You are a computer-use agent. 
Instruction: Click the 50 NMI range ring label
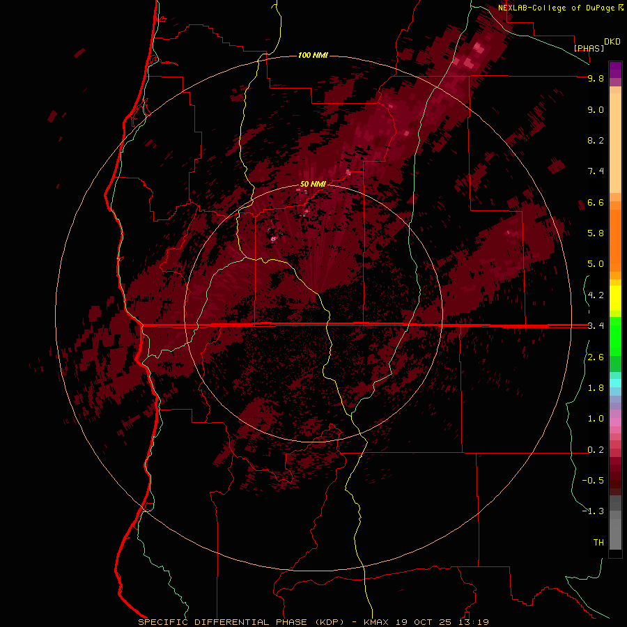[313, 184]
